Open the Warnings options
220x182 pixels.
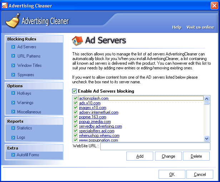(25, 103)
